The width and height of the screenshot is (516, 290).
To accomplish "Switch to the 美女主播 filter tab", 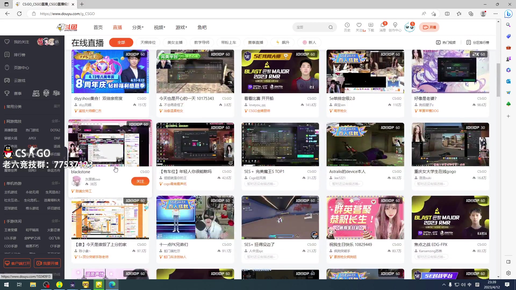I will click(x=175, y=42).
